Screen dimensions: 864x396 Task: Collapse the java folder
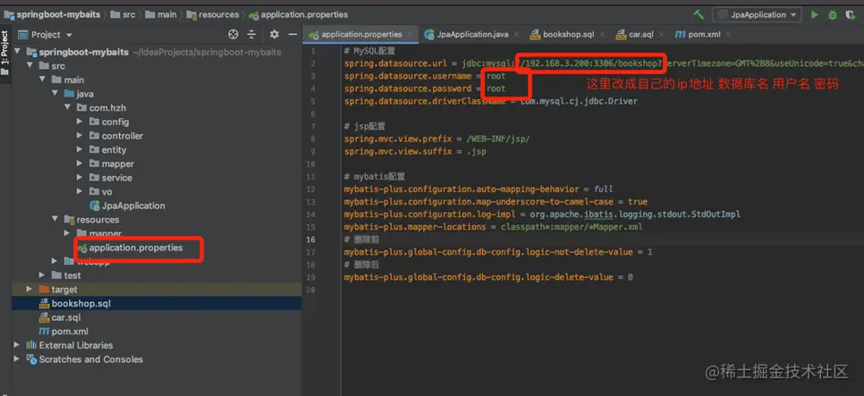55,94
